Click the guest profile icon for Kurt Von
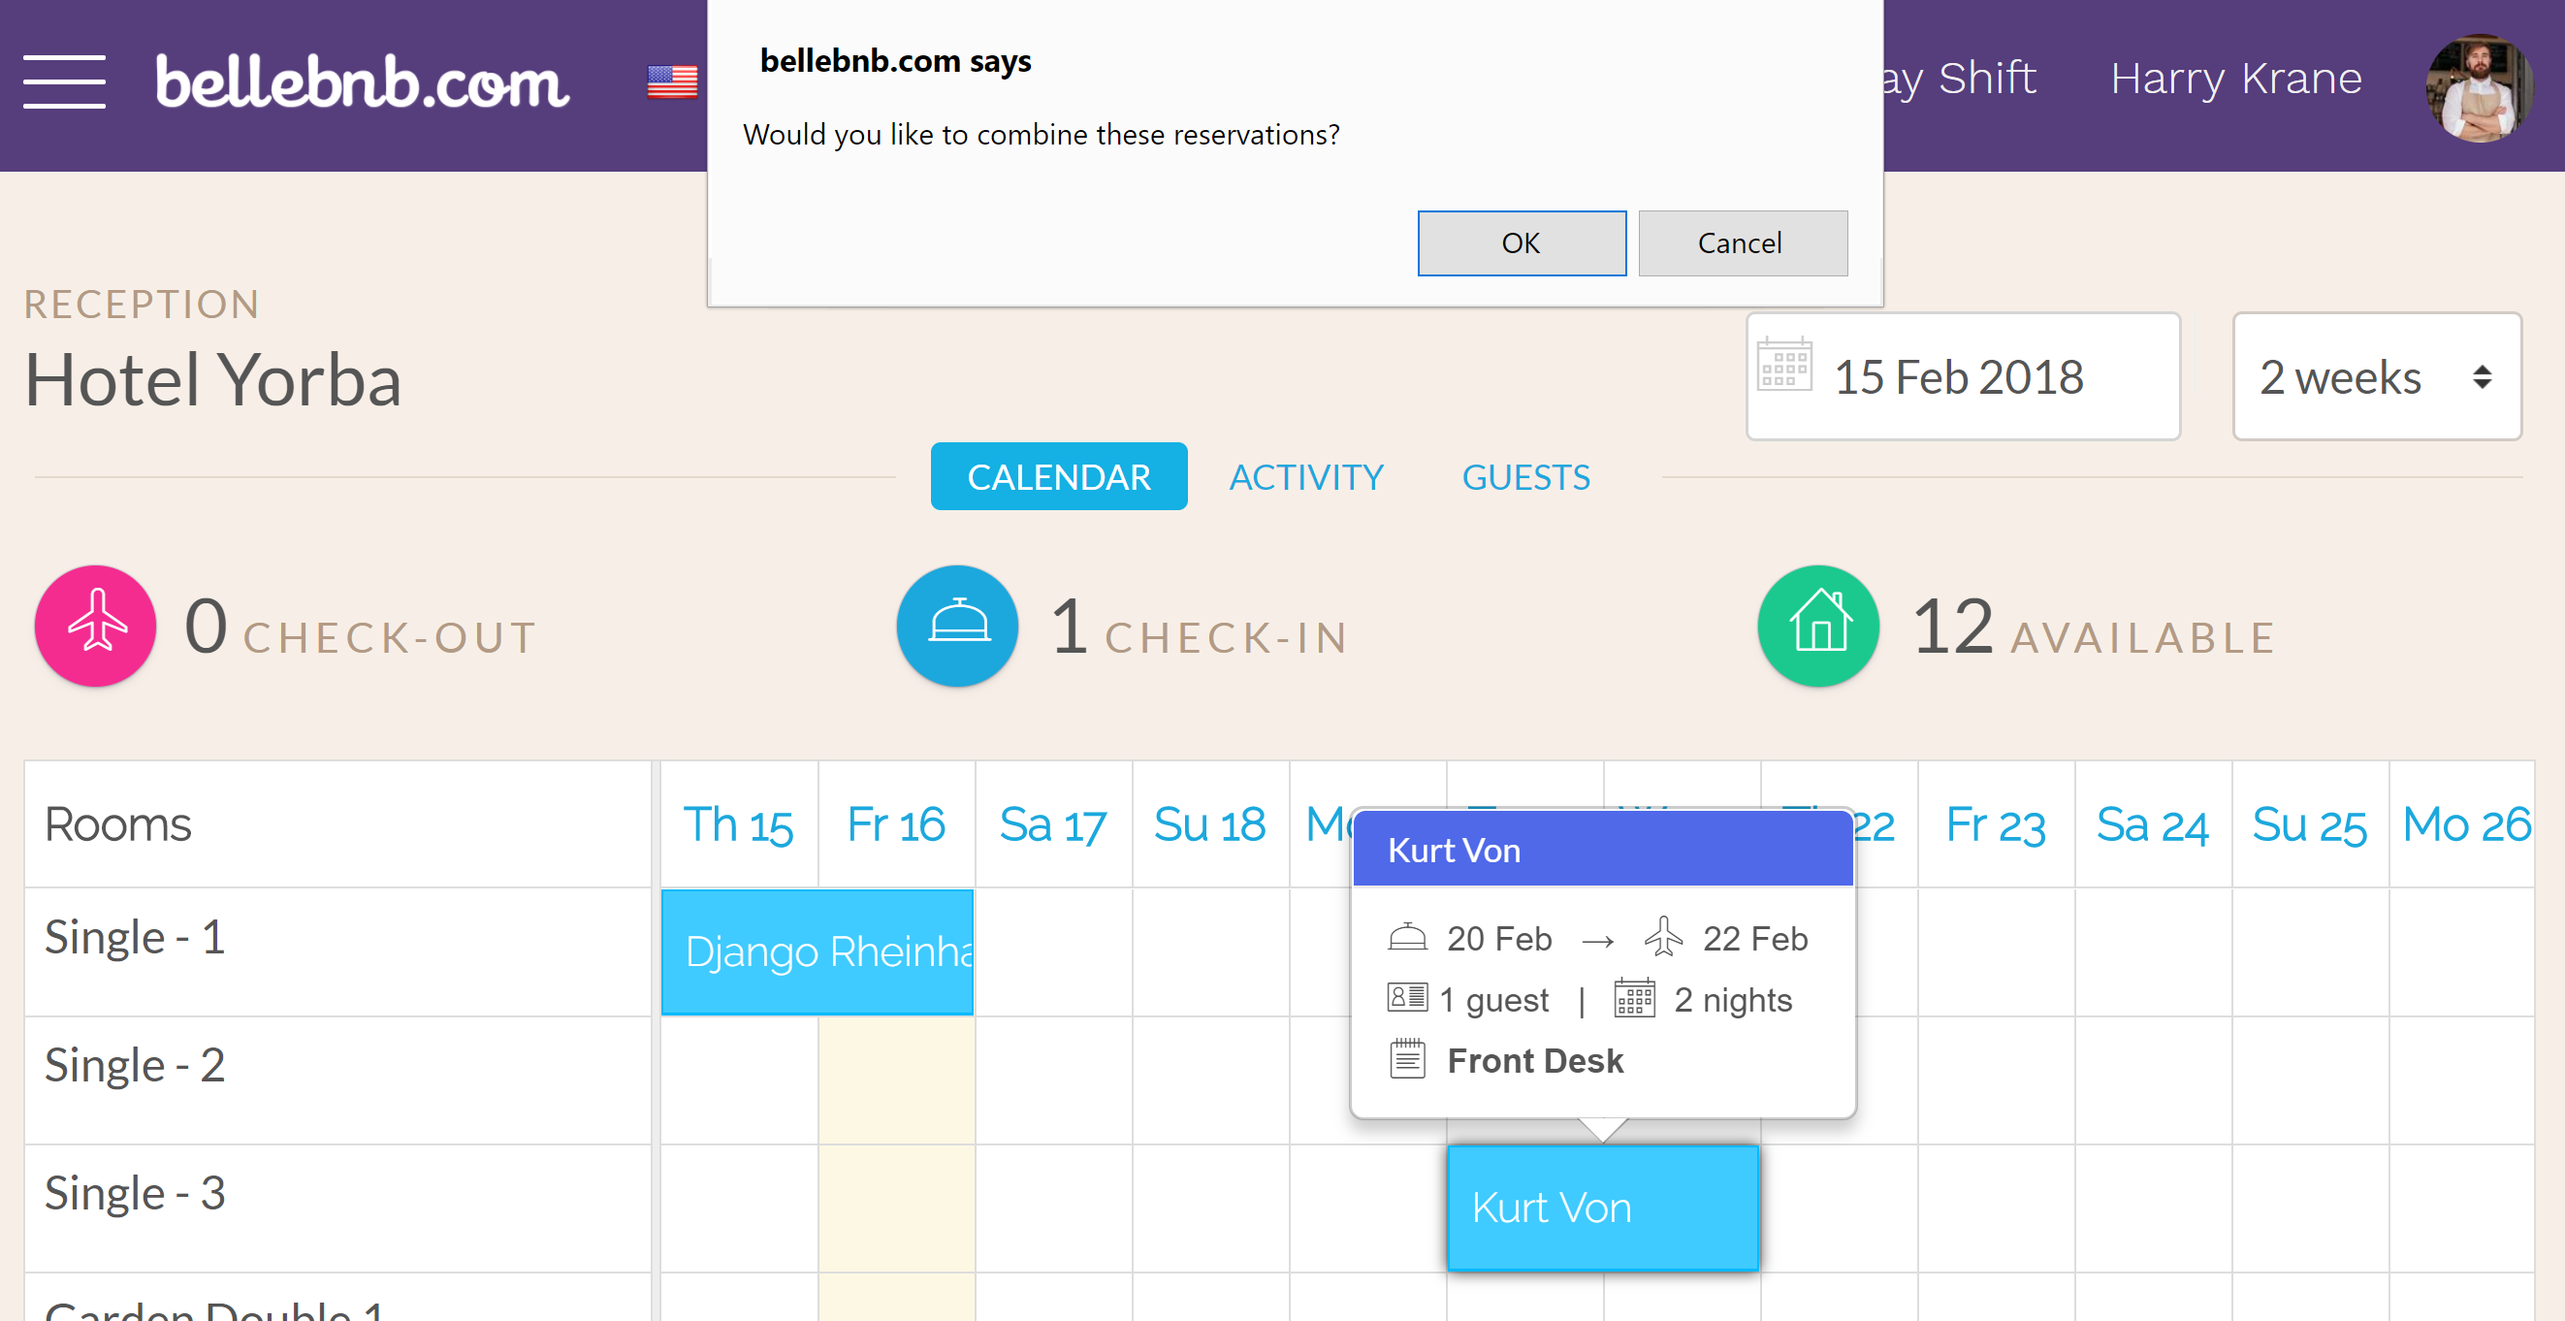The height and width of the screenshot is (1321, 2565). 1406,999
